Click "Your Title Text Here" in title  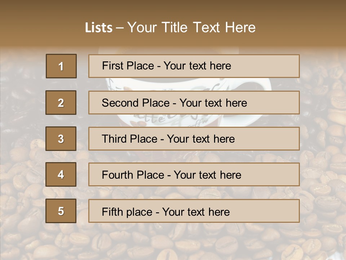click(191, 27)
